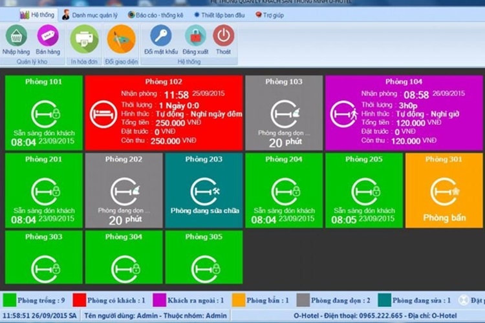Click orange Phòng bẩn legend swatch
This screenshot has width=485, height=323.
point(239,300)
